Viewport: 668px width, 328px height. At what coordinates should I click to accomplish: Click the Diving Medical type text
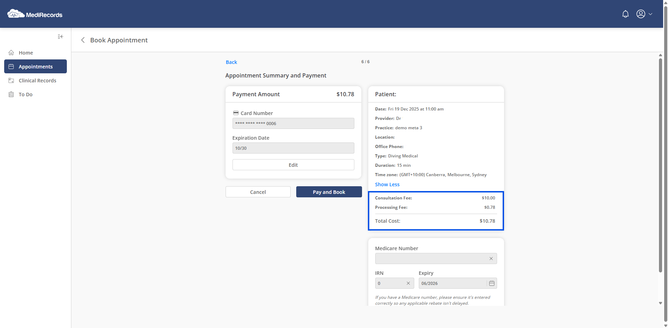tap(403, 156)
